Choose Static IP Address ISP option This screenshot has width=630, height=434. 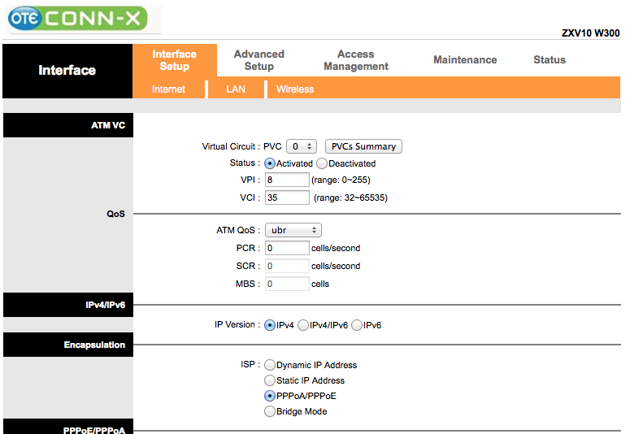click(270, 380)
